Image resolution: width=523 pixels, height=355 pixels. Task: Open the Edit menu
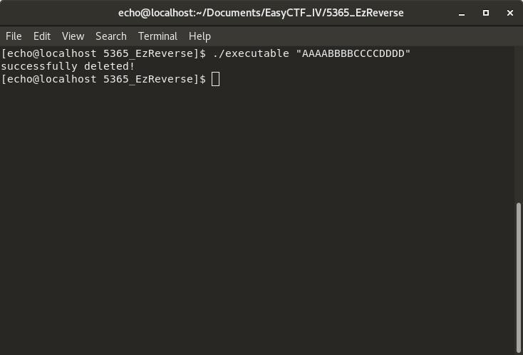click(42, 36)
